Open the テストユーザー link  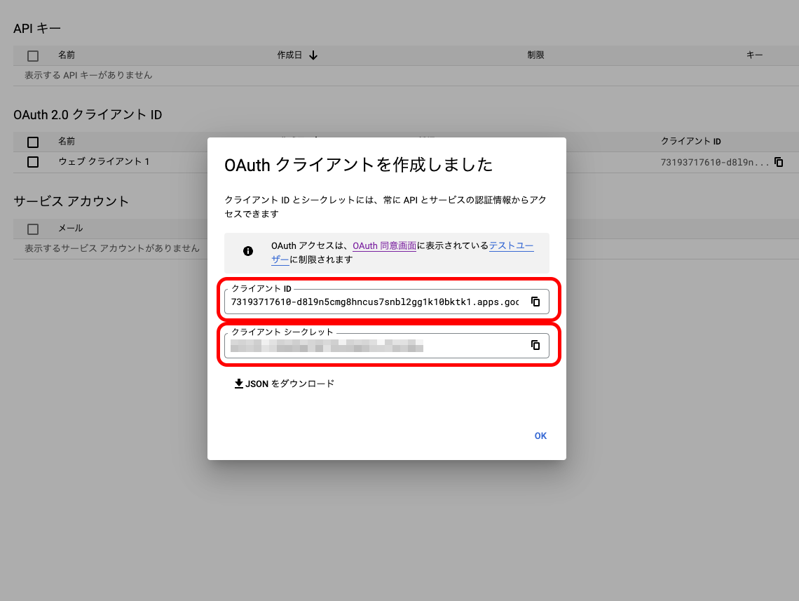511,246
